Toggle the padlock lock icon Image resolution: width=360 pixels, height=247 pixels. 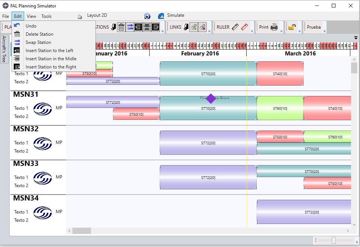[x=292, y=27]
